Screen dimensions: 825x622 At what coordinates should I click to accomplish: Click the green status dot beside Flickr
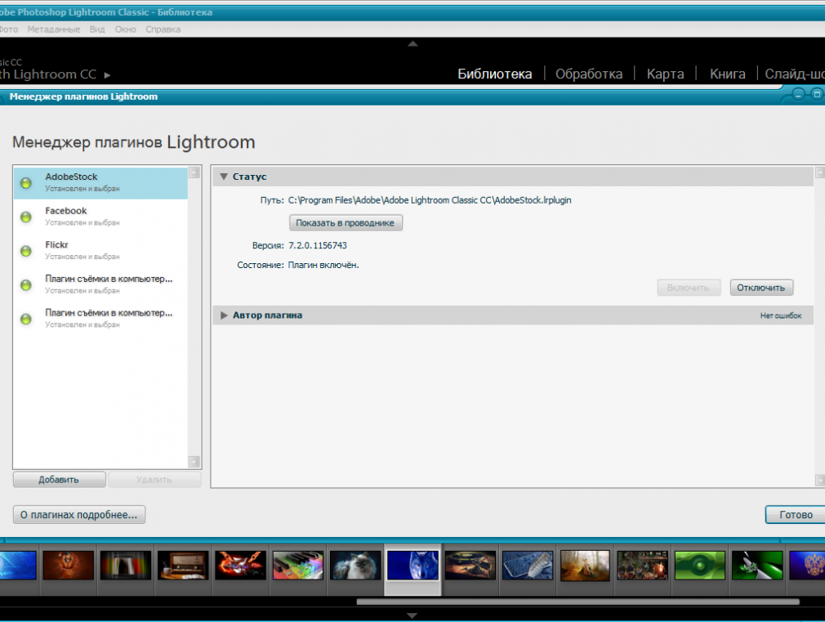[26, 251]
